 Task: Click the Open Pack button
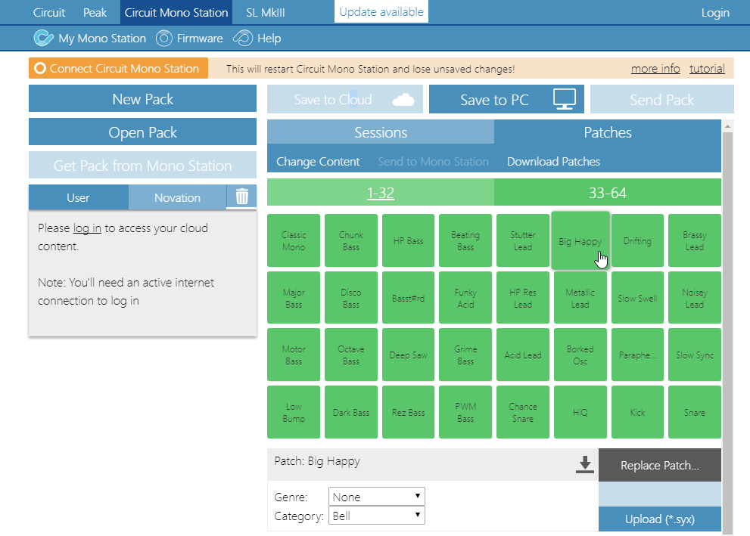(142, 132)
